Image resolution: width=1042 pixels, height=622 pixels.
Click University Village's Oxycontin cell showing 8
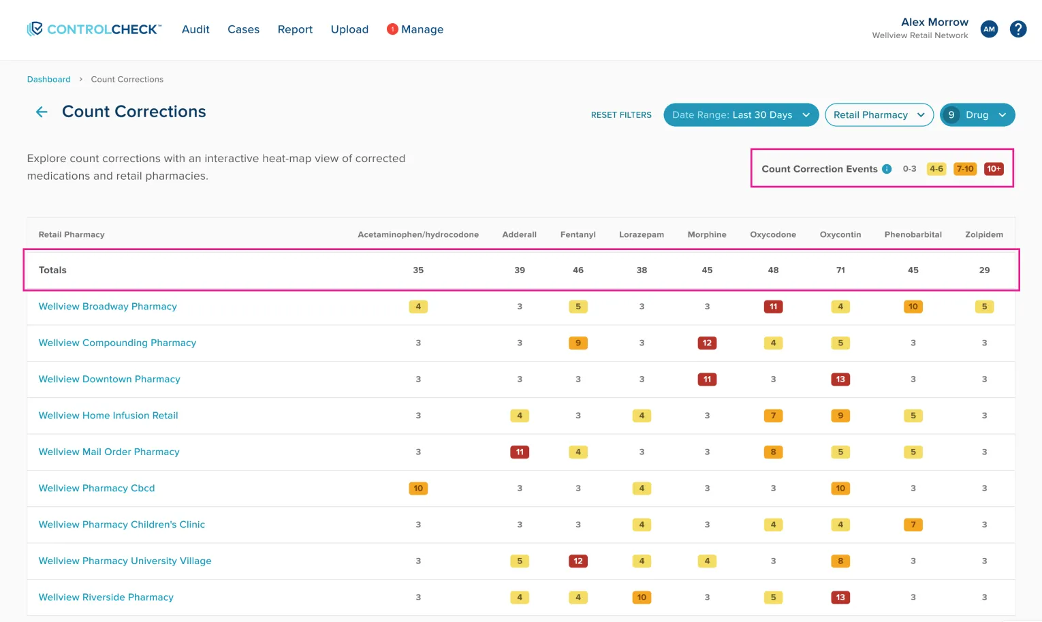coord(840,561)
